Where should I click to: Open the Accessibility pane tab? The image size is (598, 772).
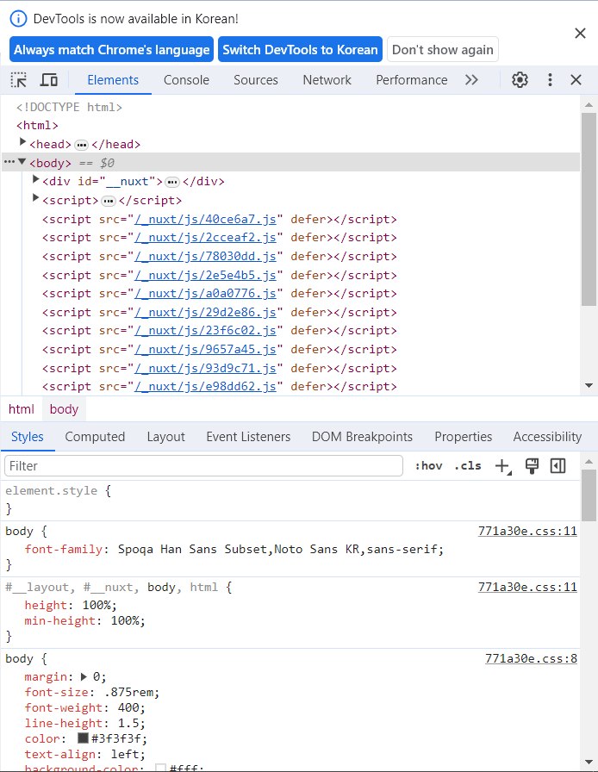coord(547,437)
